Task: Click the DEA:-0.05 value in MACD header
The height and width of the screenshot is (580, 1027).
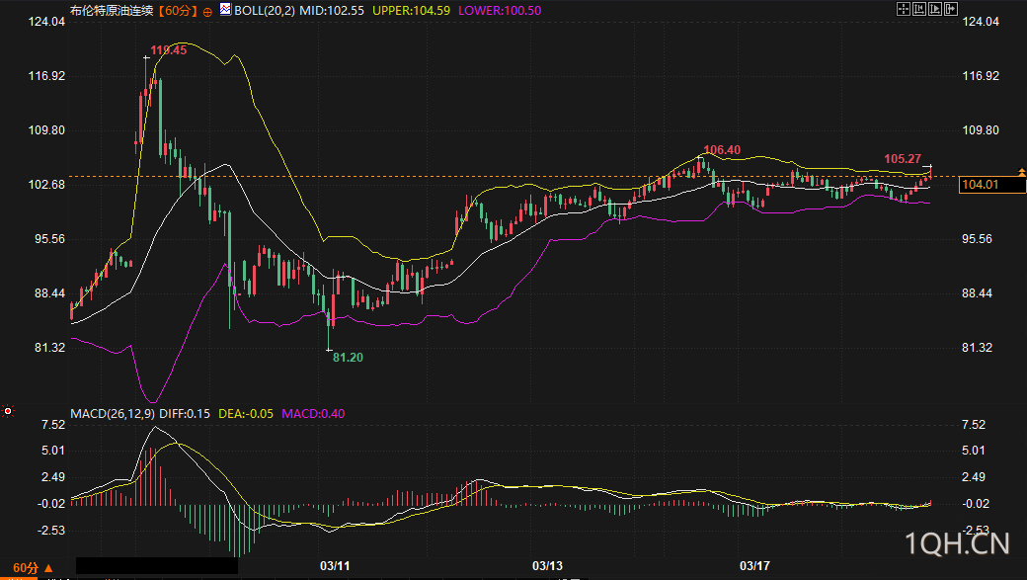Action: pos(246,414)
